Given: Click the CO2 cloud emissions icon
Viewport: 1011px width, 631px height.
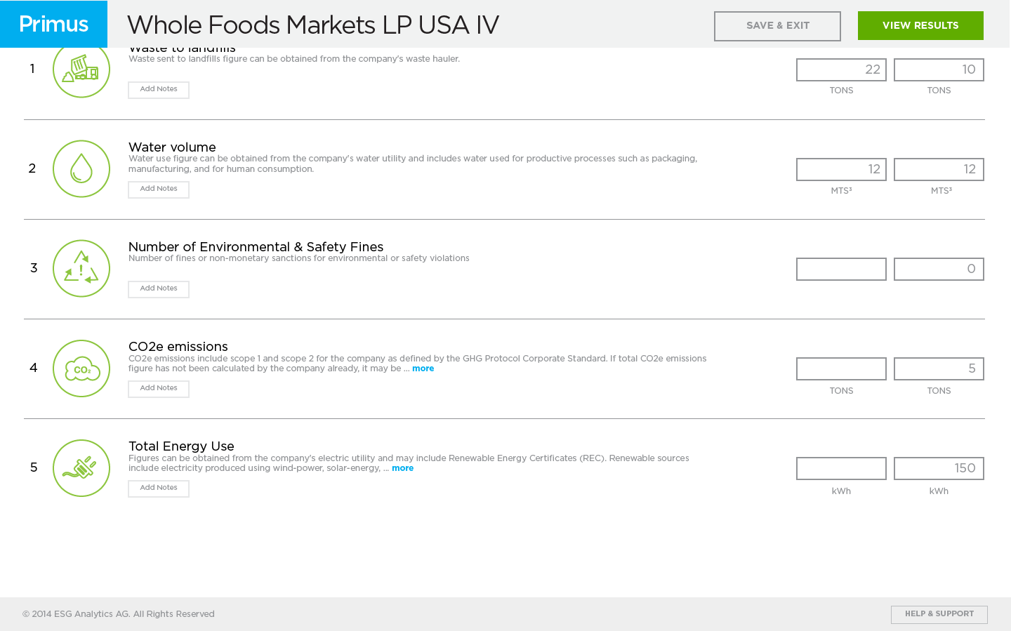Looking at the screenshot, I should point(81,368).
